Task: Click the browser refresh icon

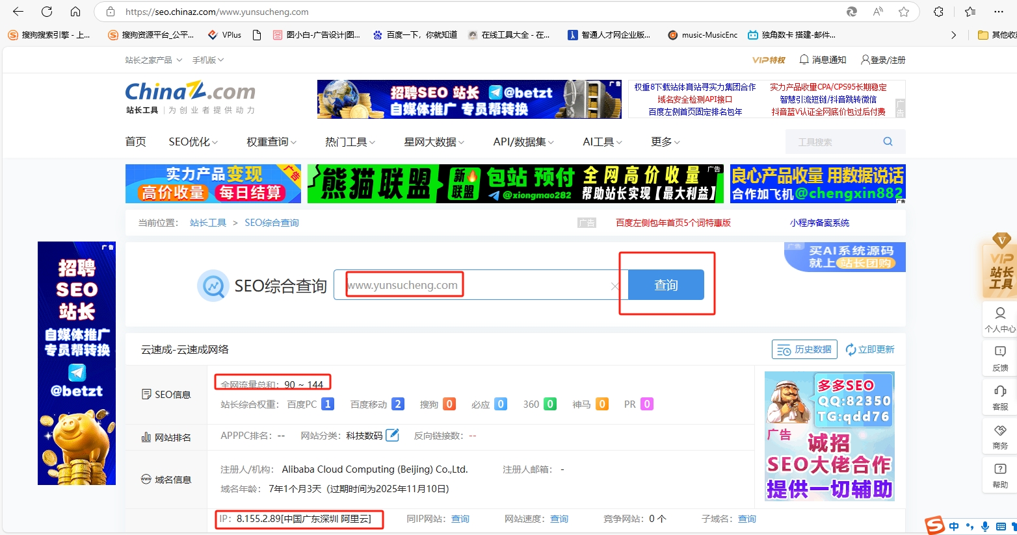Action: pyautogui.click(x=47, y=12)
